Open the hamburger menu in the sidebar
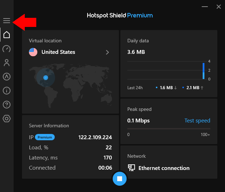This screenshot has height=192, width=225. [7, 21]
